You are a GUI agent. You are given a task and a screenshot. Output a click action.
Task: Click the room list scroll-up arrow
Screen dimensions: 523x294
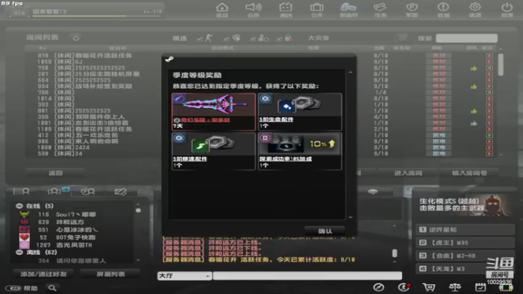tap(501, 48)
